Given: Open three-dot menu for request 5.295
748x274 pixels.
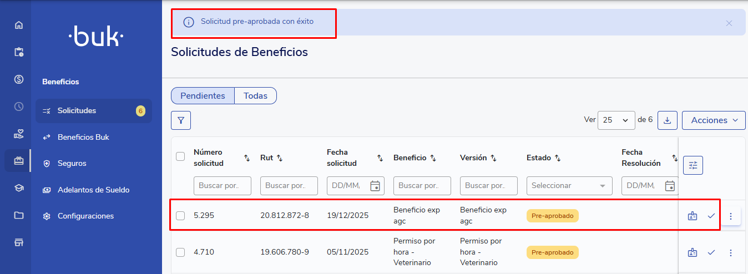Looking at the screenshot, I should tap(730, 216).
